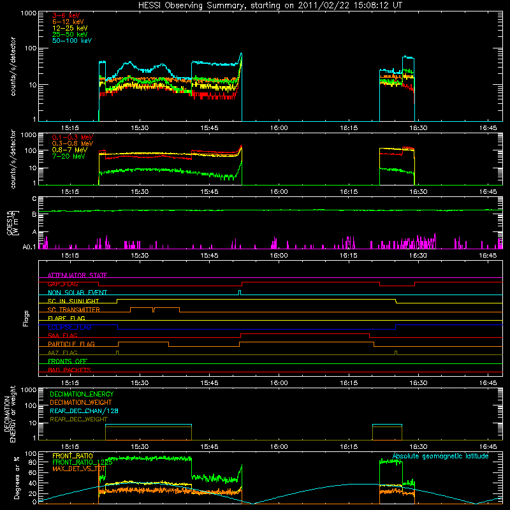This screenshot has height=510, width=510.
Task: Pick the FLARE_FLAG label
Action: 66,318
